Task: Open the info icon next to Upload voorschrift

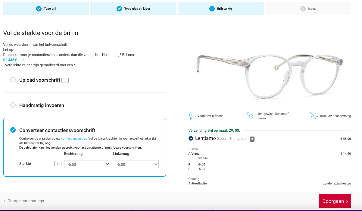Action: coord(65,80)
